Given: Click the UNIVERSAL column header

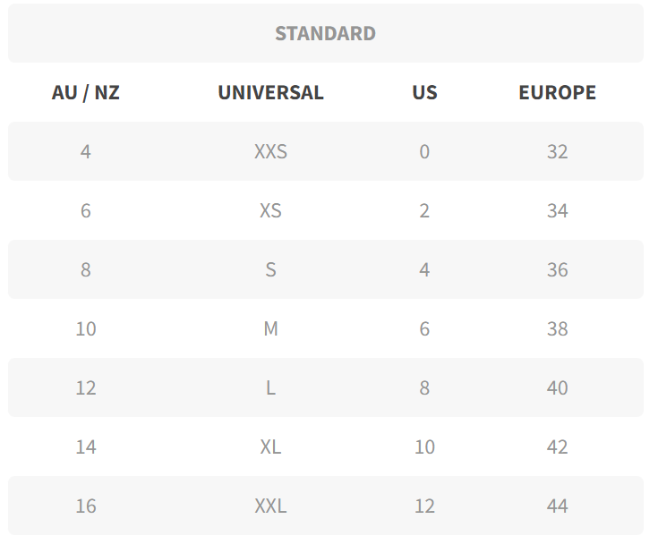Looking at the screenshot, I should click(270, 92).
